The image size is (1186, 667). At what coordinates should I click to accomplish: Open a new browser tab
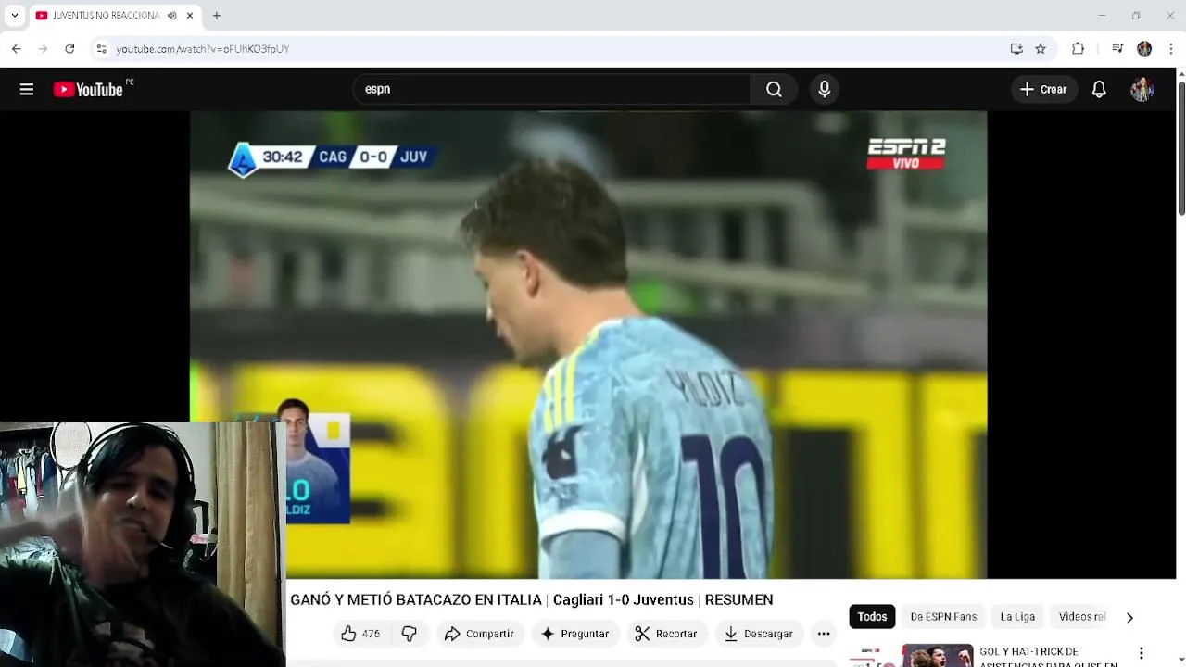coord(216,15)
